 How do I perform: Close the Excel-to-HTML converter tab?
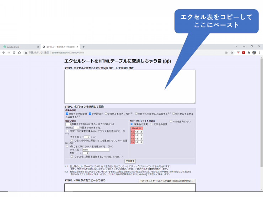(77, 47)
